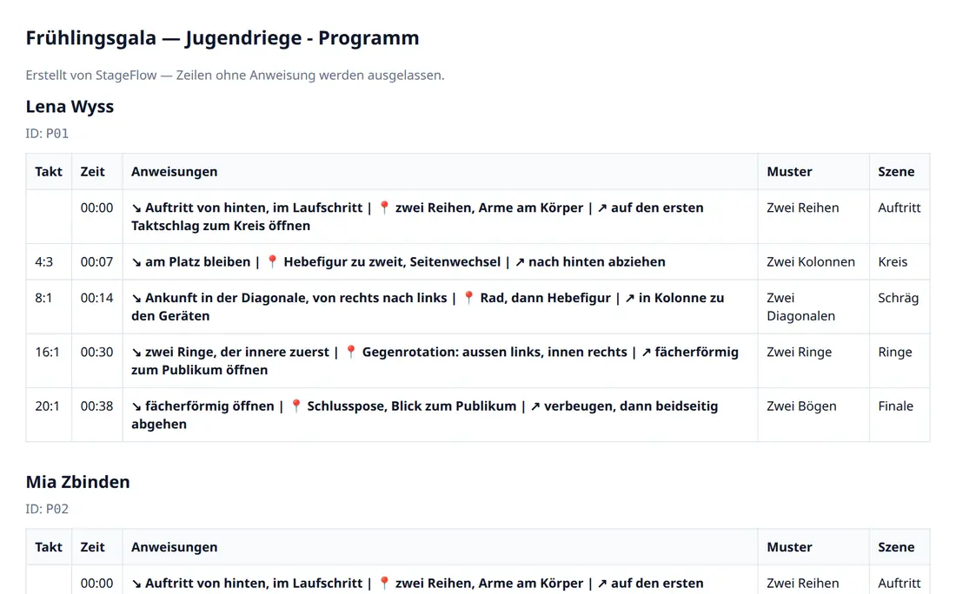Click the down-right arrow before 'fächerförmig öffnen'
Screen dimensions: 956x594
[x=136, y=406]
